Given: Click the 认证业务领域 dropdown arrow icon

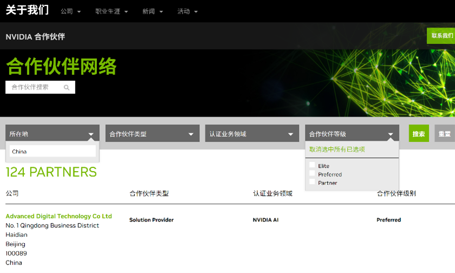Looking at the screenshot, I should point(291,134).
